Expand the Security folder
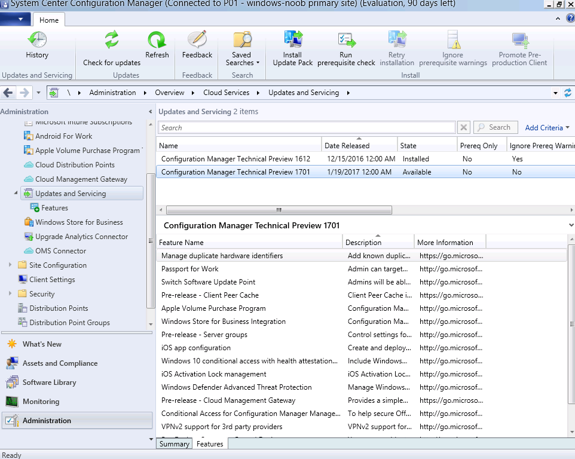 coord(10,293)
